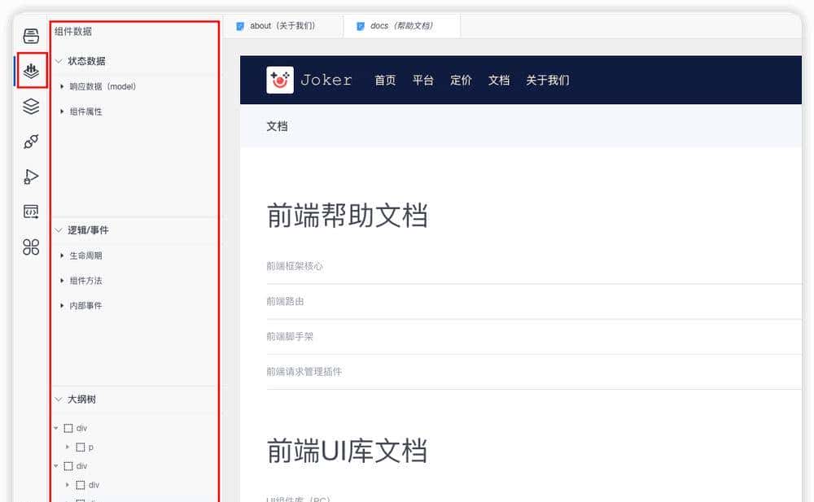Click the highlighted component data sidebar icon
Viewport: 814px width, 502px height.
point(30,72)
